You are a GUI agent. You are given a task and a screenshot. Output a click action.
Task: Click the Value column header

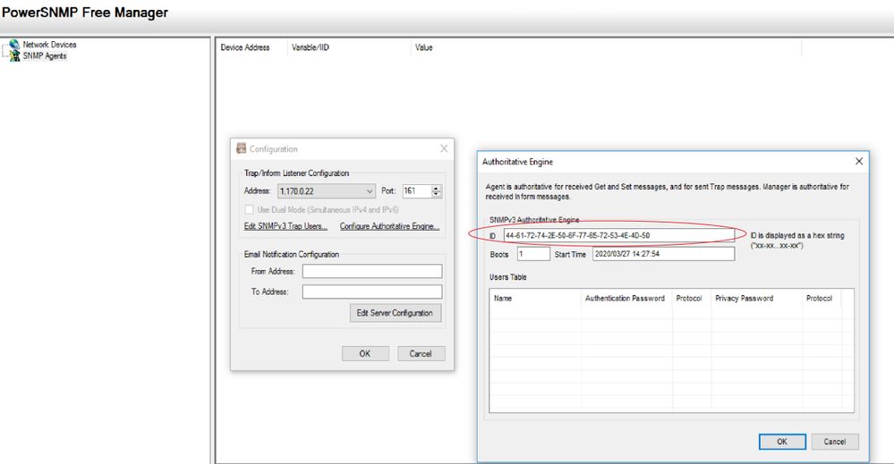tap(423, 47)
